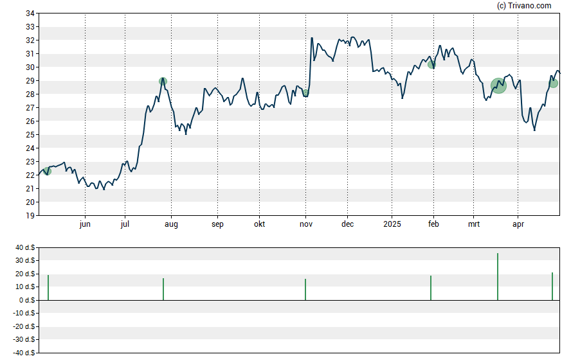
Task: Click the '-40 d.$' axis label
Action: [x=24, y=353]
